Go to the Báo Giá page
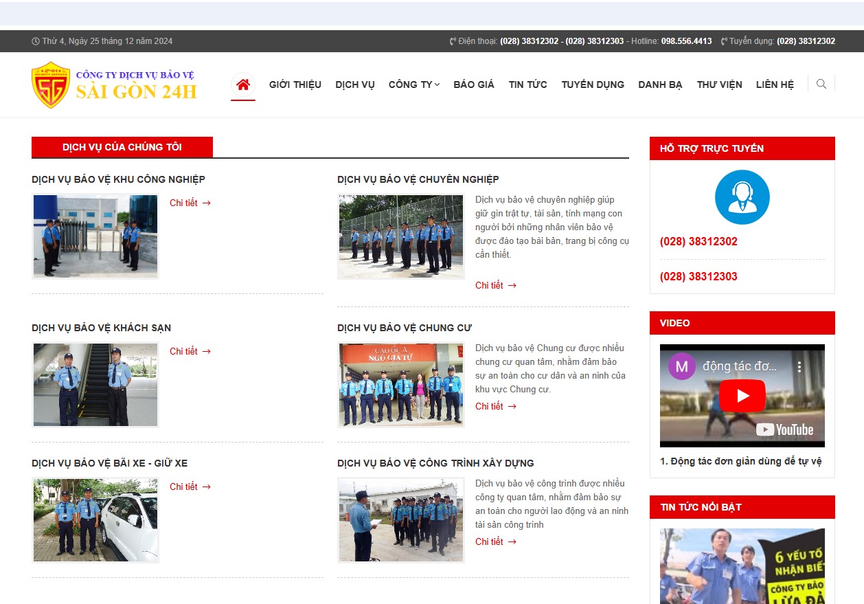 473,85
